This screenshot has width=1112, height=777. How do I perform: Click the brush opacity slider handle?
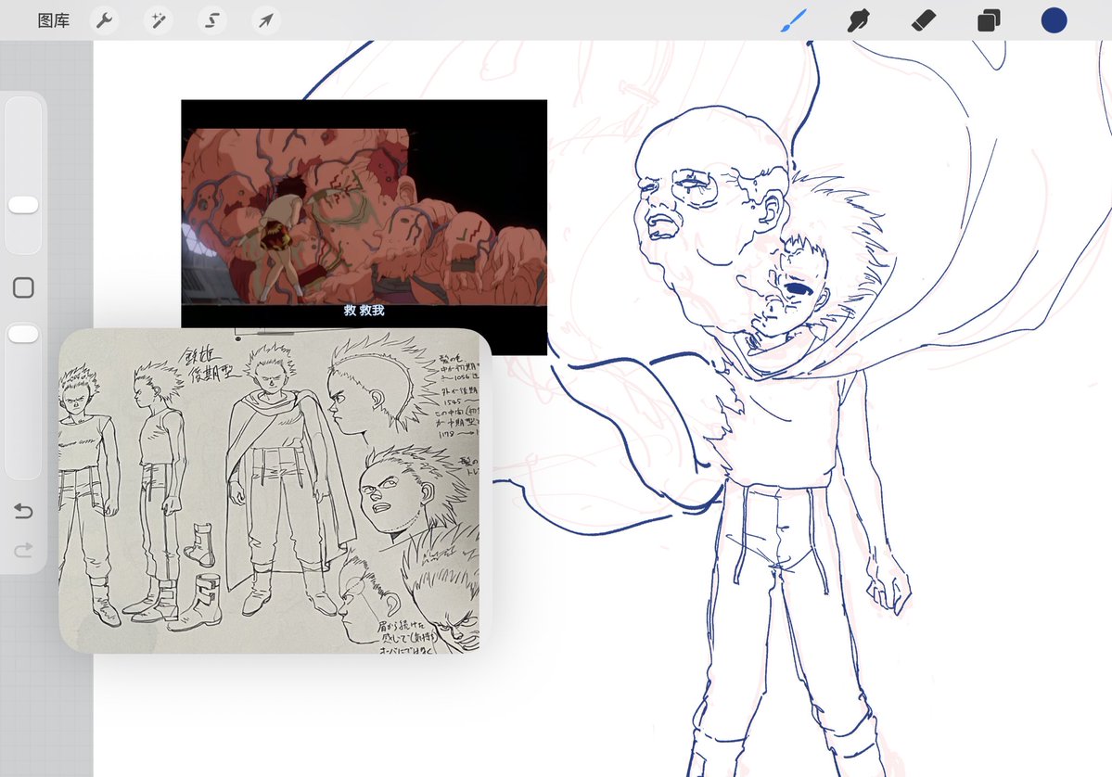pyautogui.click(x=23, y=335)
